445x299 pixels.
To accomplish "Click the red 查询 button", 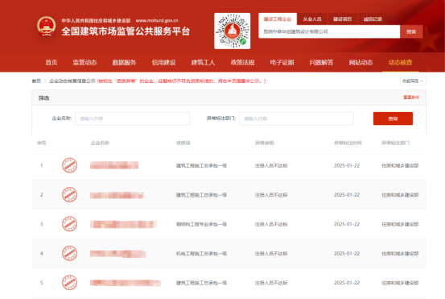I will [393, 118].
